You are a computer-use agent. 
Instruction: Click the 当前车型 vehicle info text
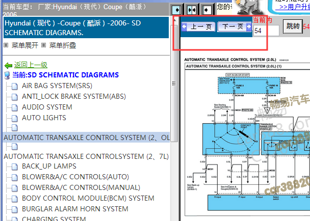pyautogui.click(x=75, y=10)
